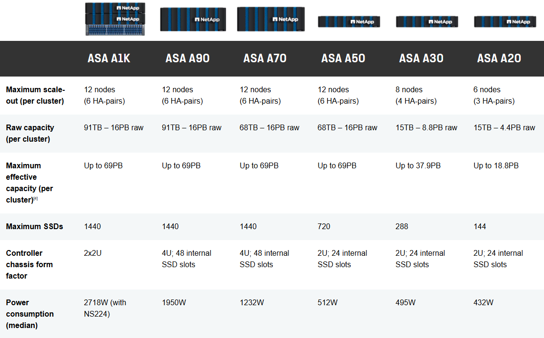The height and width of the screenshot is (338, 544).
Task: Click the ASA A70 column header
Action: point(265,58)
